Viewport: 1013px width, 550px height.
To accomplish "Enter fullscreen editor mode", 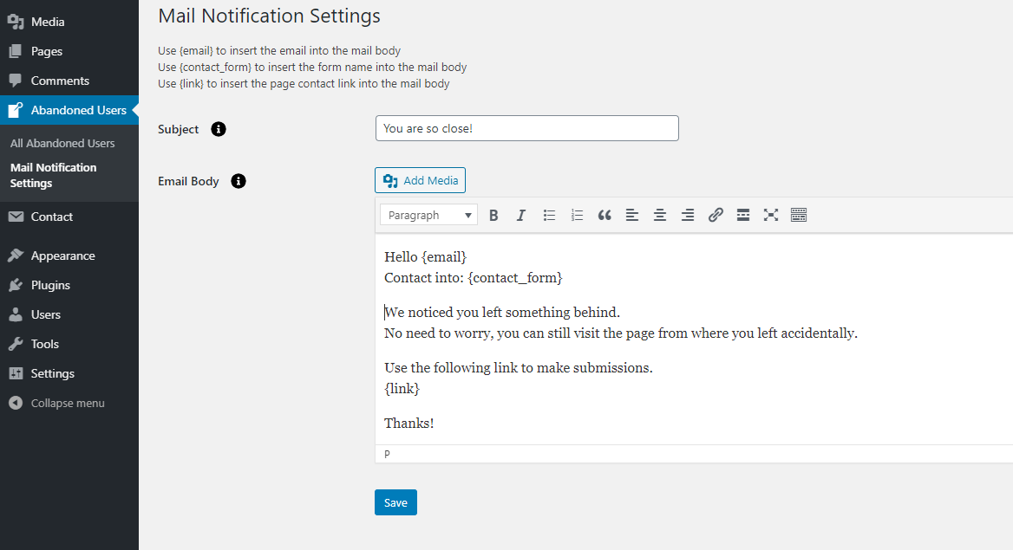I will click(x=771, y=216).
